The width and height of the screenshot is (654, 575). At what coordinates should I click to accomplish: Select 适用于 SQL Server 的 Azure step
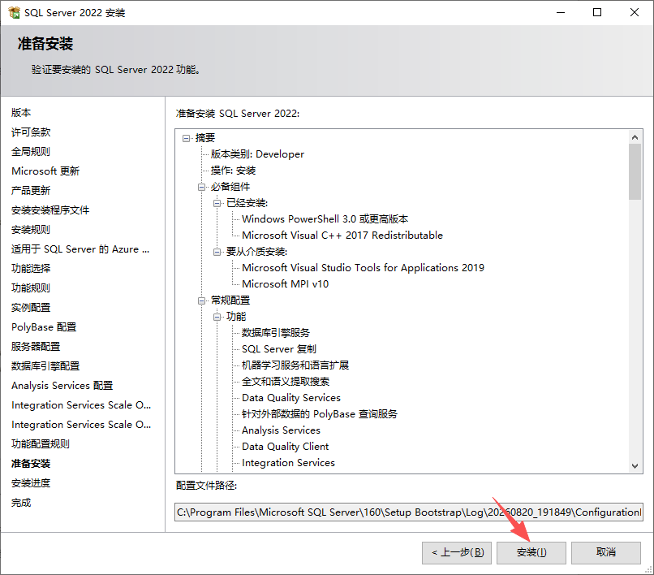80,249
